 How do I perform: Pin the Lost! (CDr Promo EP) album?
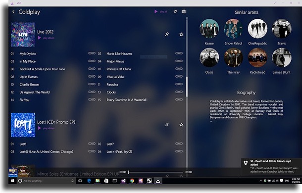click(x=167, y=125)
